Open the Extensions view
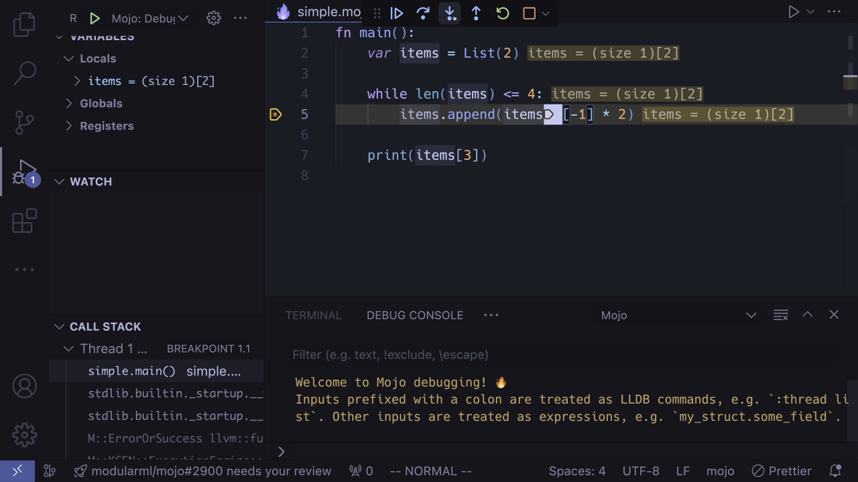Viewport: 858px width, 482px height. pyautogui.click(x=24, y=221)
